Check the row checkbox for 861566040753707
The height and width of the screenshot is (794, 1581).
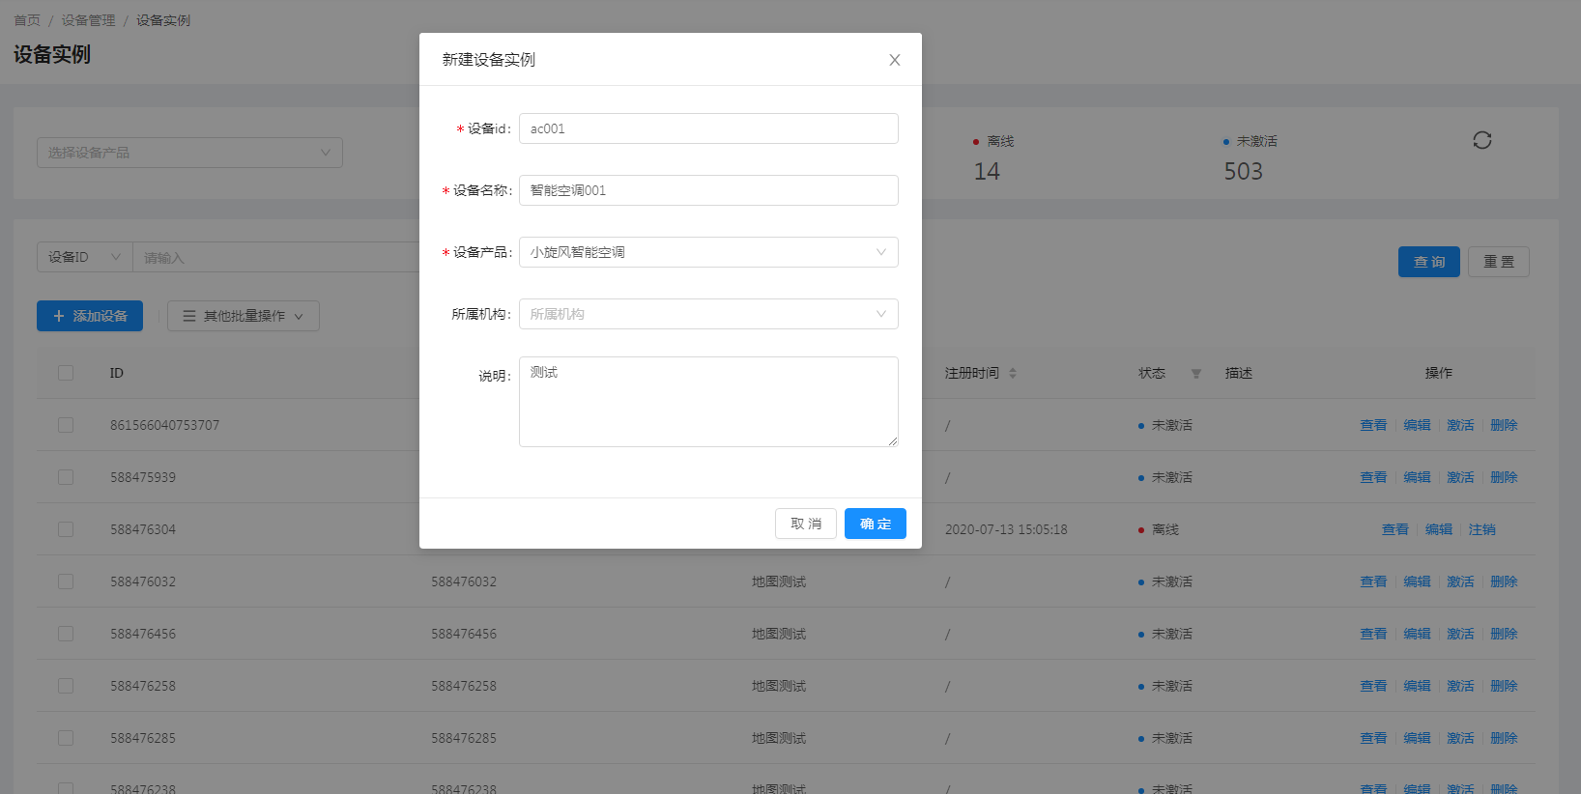pos(66,425)
